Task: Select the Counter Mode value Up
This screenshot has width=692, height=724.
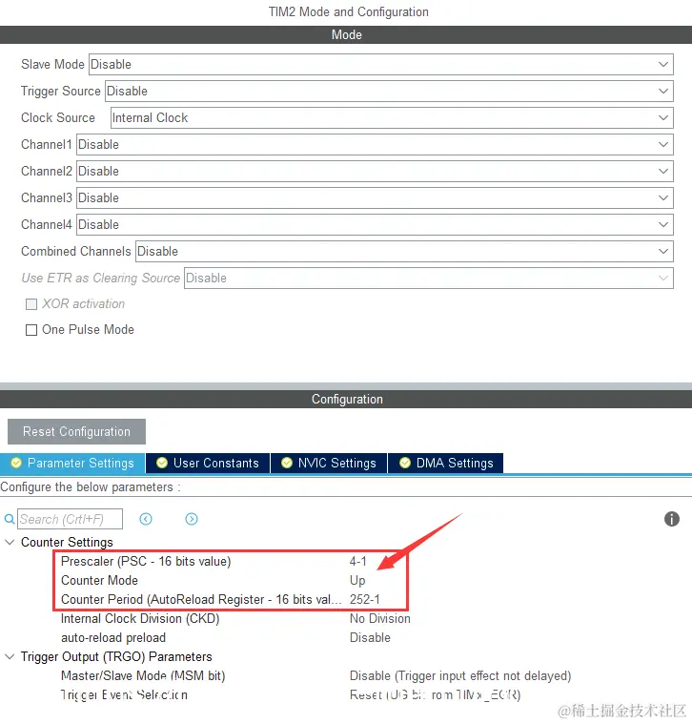Action: point(357,580)
